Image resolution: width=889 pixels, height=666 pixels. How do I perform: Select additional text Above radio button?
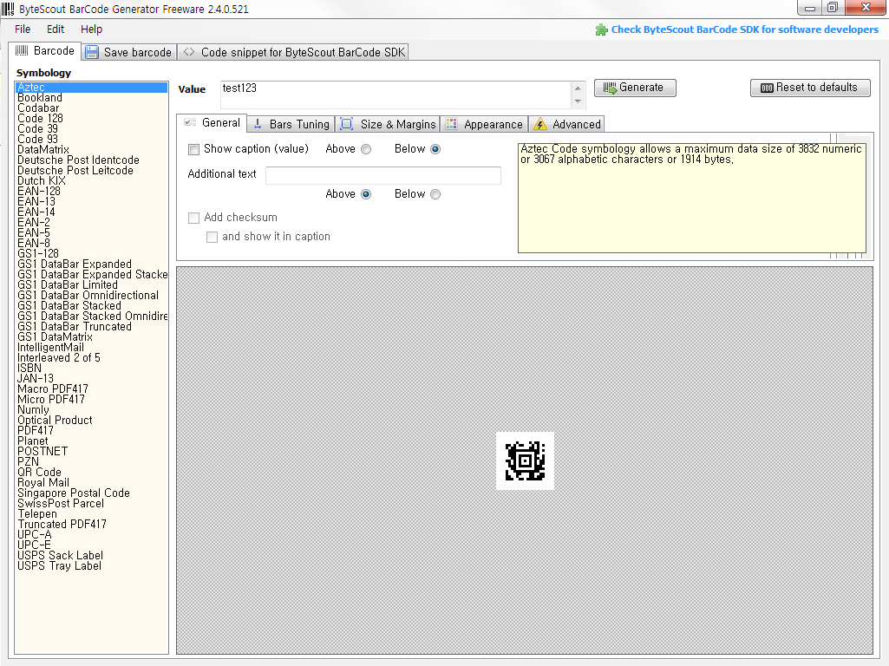(x=366, y=194)
